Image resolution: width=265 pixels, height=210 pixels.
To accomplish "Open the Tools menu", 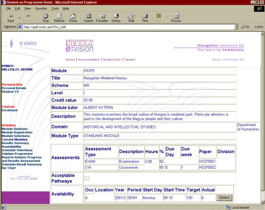I will 55,8.
